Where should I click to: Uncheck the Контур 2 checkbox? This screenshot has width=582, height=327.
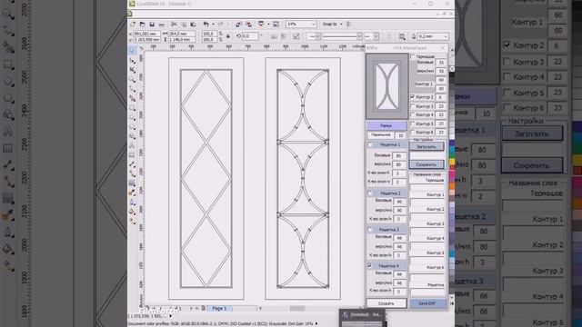point(412,97)
